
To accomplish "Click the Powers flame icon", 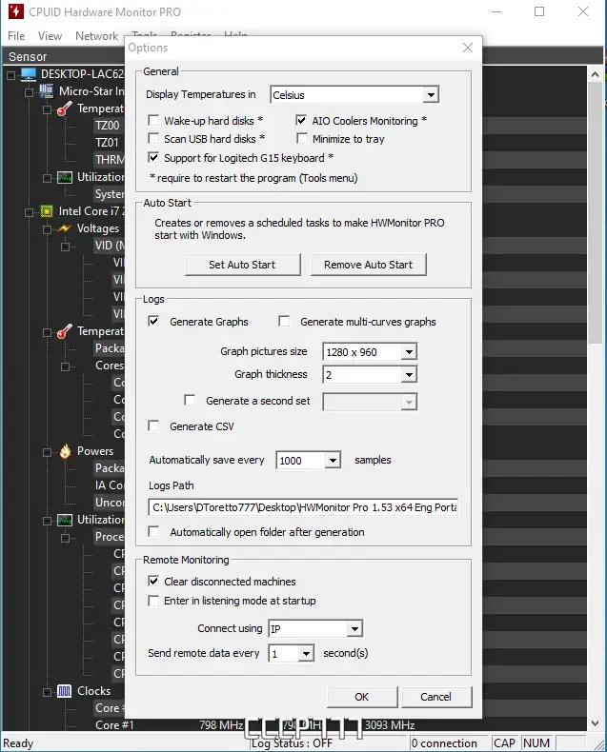I will coord(64,451).
